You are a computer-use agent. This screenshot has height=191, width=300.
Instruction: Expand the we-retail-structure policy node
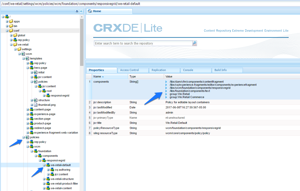pyautogui.click(x=44, y=179)
